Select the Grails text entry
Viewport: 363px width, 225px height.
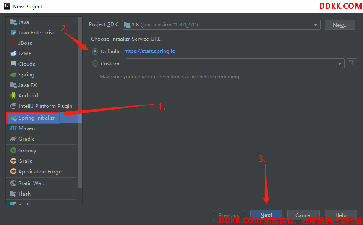(x=25, y=161)
